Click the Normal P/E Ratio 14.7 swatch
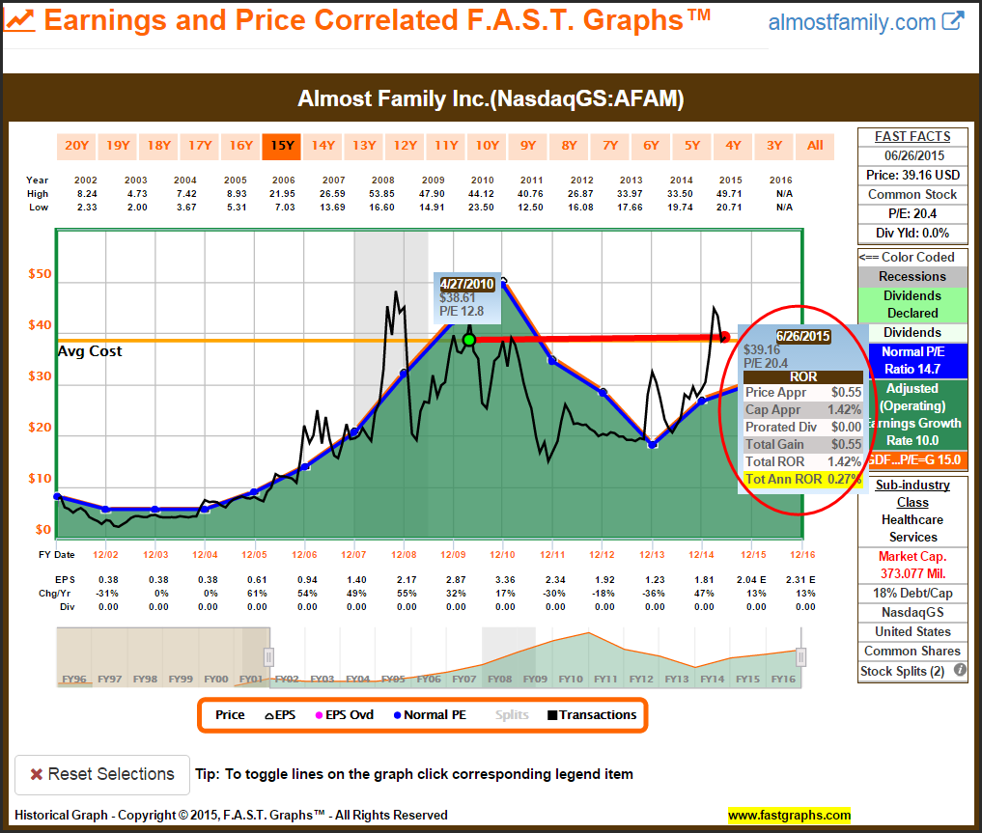Screen dimensions: 982x833 click(912, 360)
